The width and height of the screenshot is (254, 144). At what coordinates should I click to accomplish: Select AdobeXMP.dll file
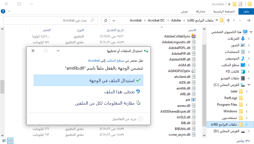point(180,59)
